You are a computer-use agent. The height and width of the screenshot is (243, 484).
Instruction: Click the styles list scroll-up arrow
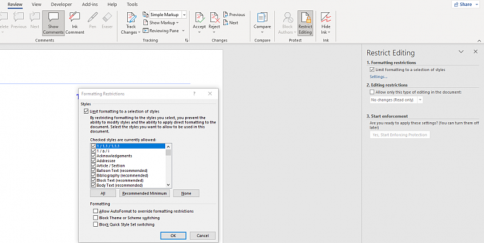click(x=168, y=146)
